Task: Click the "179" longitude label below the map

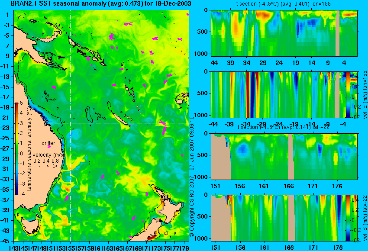Action: pos(185,248)
